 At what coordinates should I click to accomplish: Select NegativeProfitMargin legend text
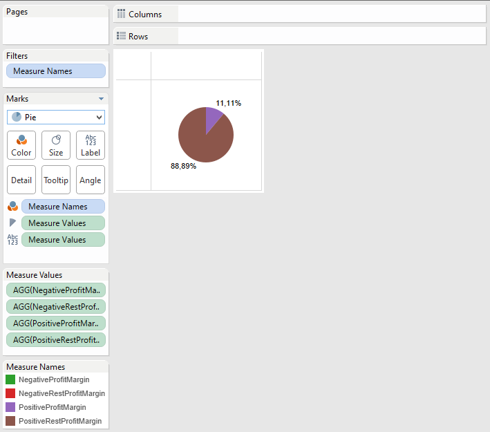click(x=54, y=379)
